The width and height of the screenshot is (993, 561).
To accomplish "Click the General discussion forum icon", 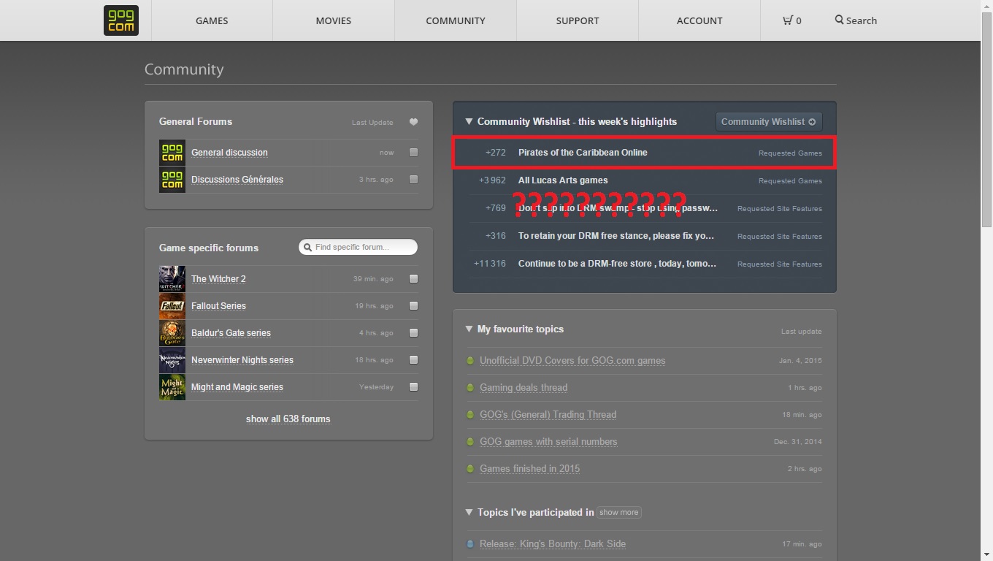I will point(172,153).
